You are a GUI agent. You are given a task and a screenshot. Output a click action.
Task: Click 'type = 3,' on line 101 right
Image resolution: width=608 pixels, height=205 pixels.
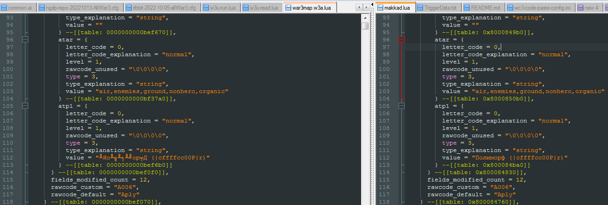459,76
